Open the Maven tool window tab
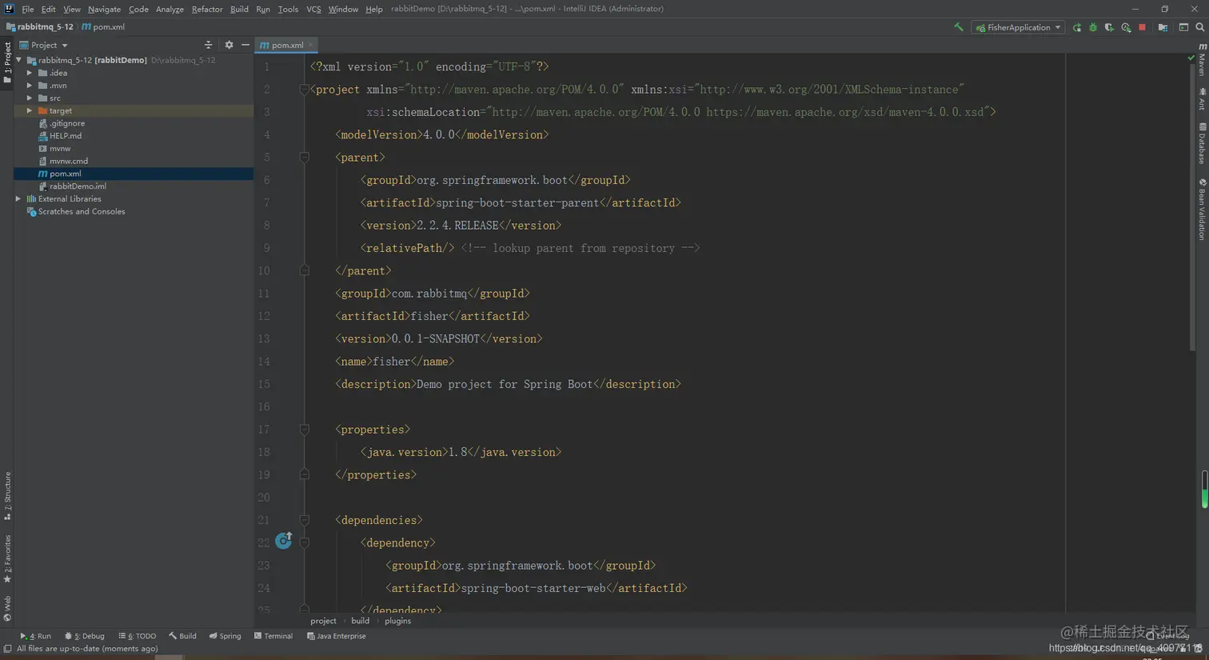The image size is (1209, 660). (1202, 59)
